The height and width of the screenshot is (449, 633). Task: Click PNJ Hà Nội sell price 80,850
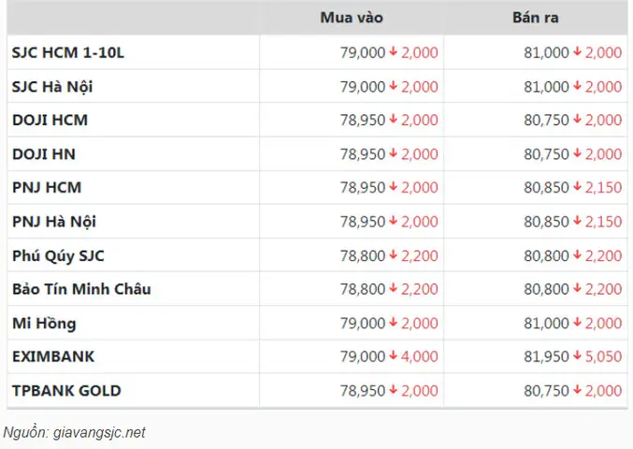coord(547,222)
